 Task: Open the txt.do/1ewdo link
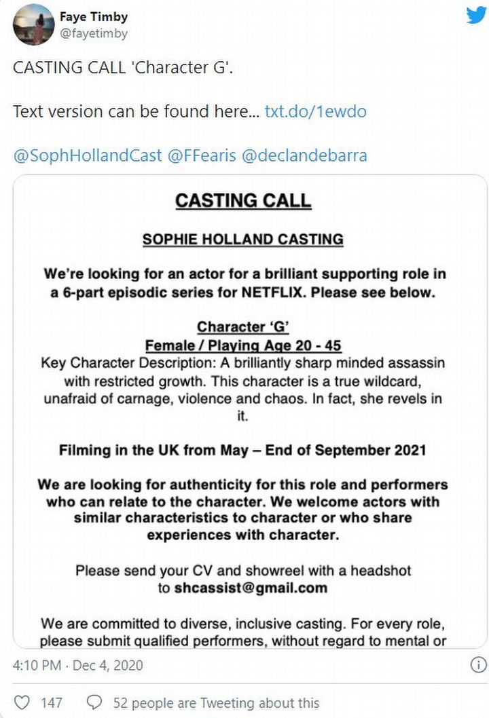point(315,111)
